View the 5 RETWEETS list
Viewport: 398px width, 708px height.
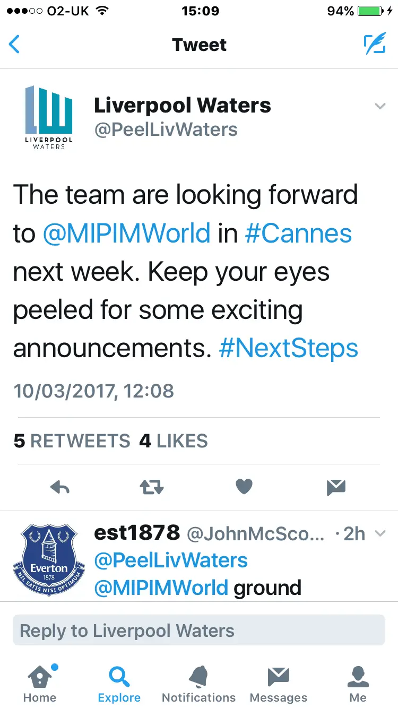tap(72, 441)
